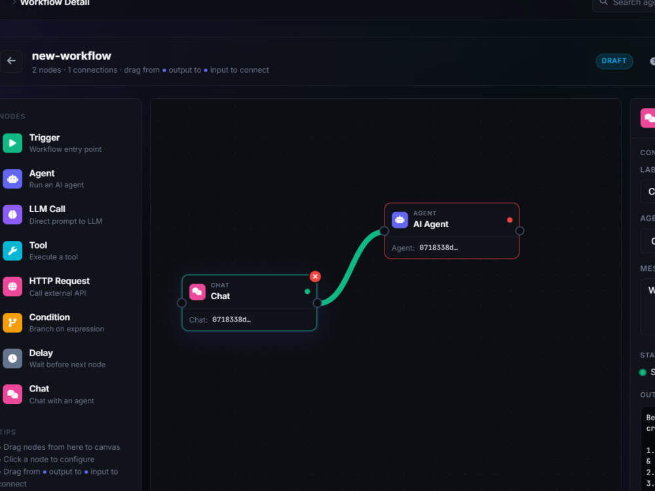This screenshot has width=655, height=491.
Task: Select the Condition branch icon
Action: tap(12, 323)
